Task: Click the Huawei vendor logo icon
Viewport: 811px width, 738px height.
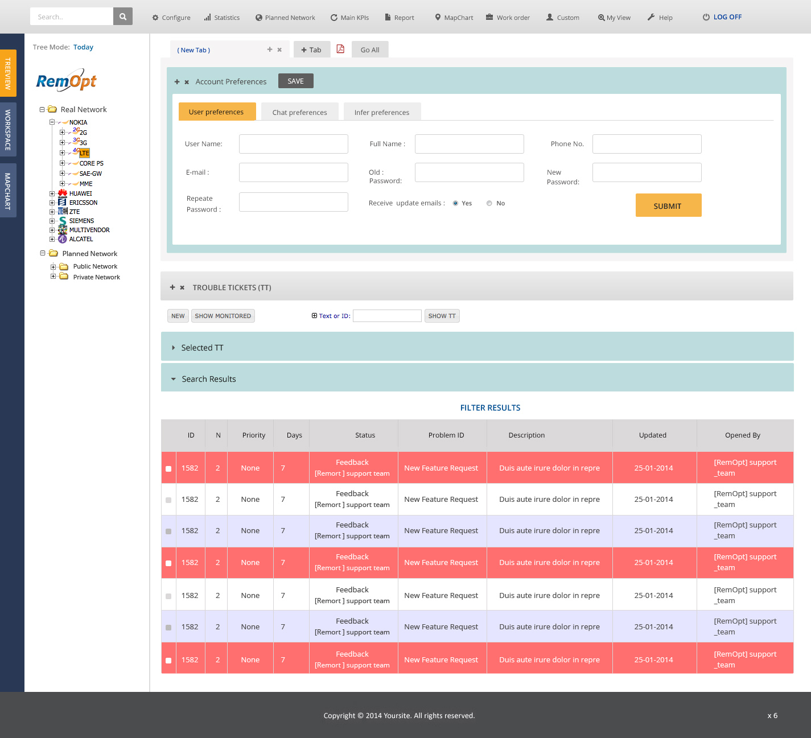Action: point(63,193)
